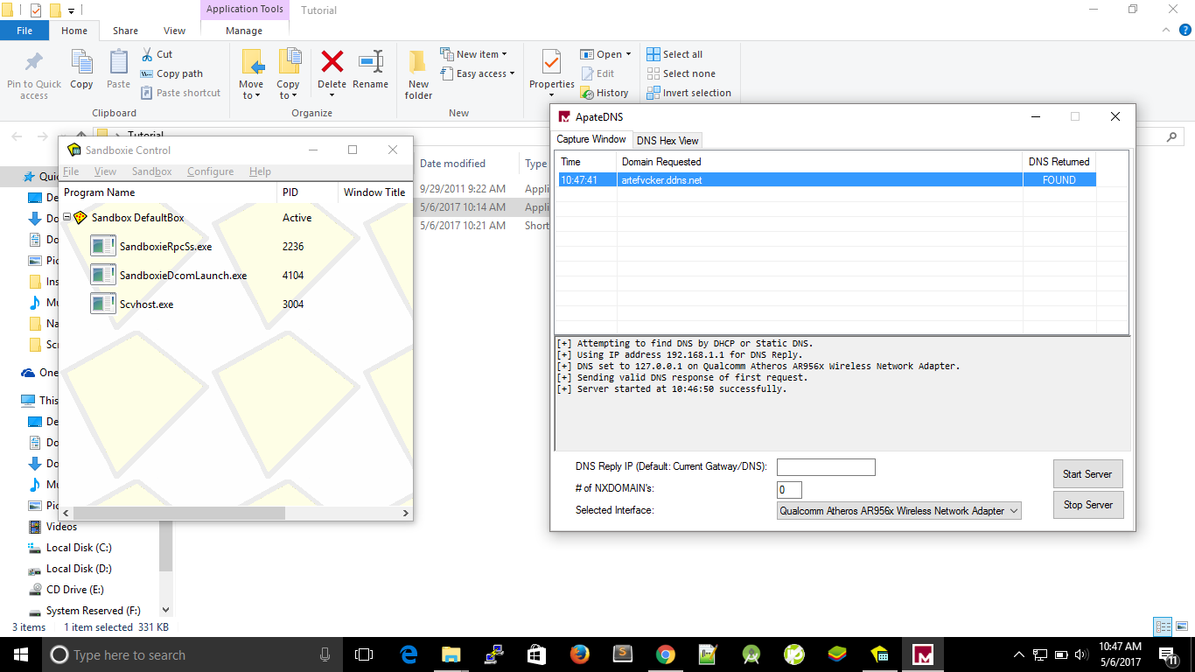Launch Google Chrome from the taskbar
The height and width of the screenshot is (672, 1195).
point(665,654)
